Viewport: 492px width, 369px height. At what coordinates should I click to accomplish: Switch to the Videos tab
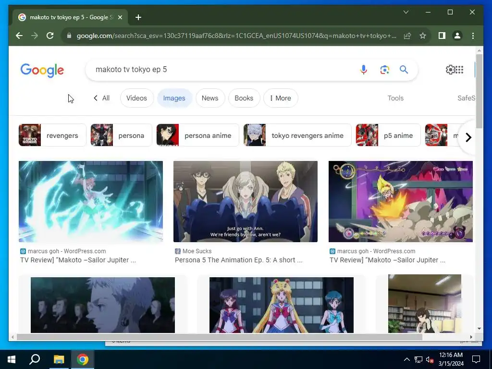[136, 98]
